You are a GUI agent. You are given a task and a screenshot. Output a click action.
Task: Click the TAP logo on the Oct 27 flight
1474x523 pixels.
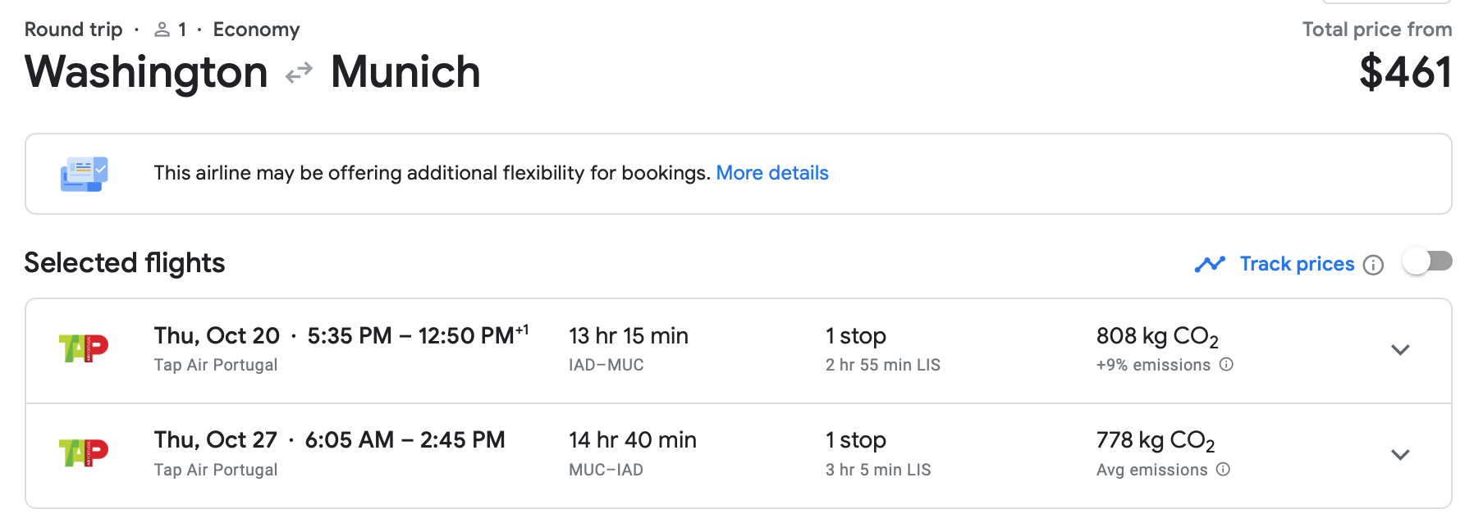(84, 453)
